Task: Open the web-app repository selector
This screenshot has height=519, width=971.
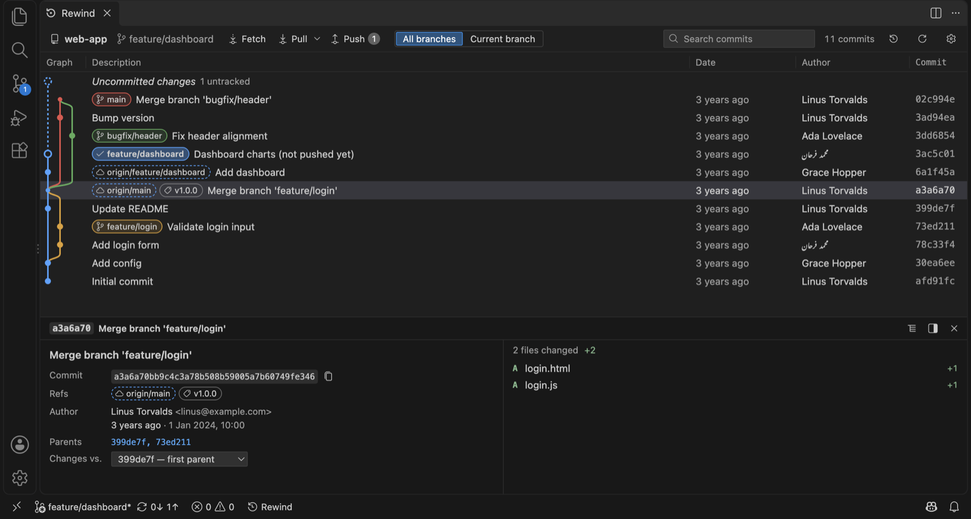Action: pyautogui.click(x=78, y=39)
